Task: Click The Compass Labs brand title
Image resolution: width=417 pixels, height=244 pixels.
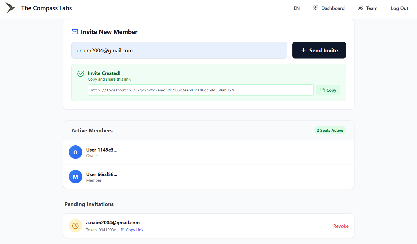Action: [x=46, y=8]
